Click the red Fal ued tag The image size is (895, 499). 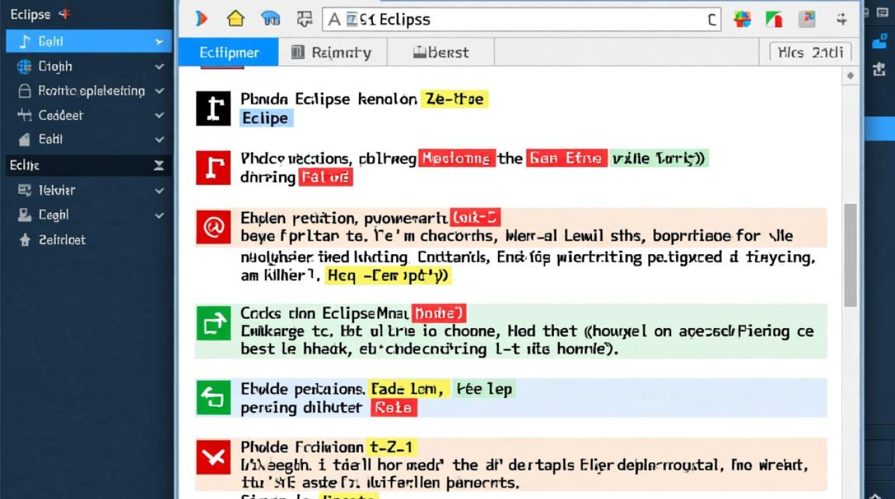point(325,178)
